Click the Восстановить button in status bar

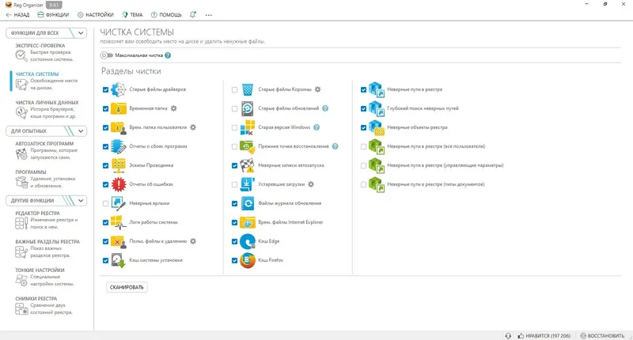[x=602, y=335]
